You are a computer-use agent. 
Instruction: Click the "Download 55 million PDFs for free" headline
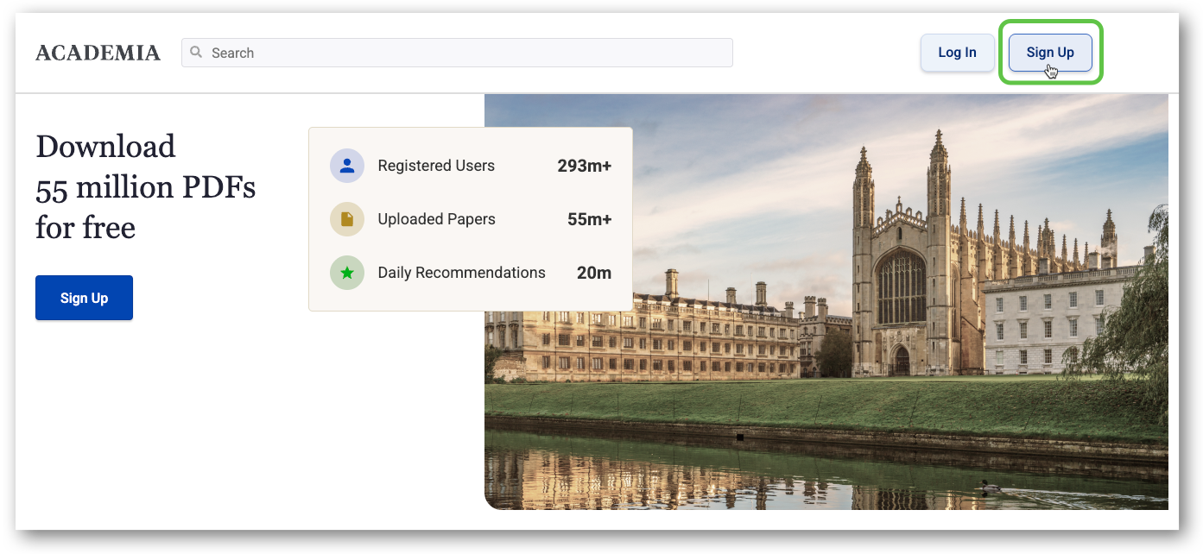146,187
